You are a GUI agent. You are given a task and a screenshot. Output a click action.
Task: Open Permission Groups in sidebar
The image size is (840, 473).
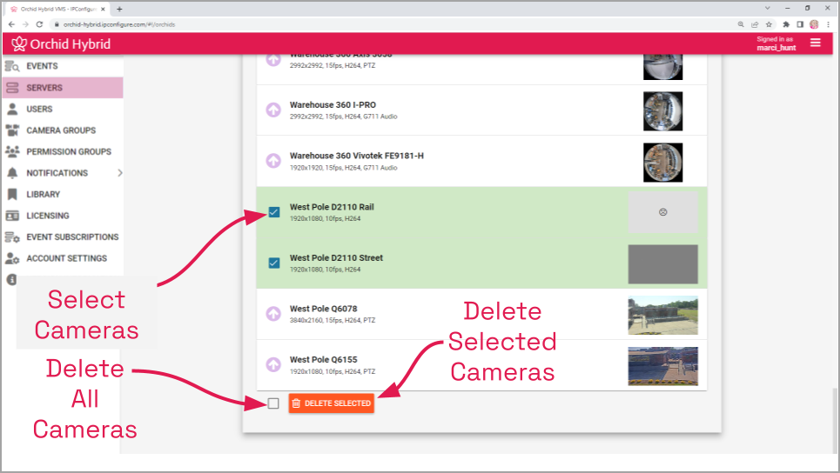pyautogui.click(x=63, y=152)
